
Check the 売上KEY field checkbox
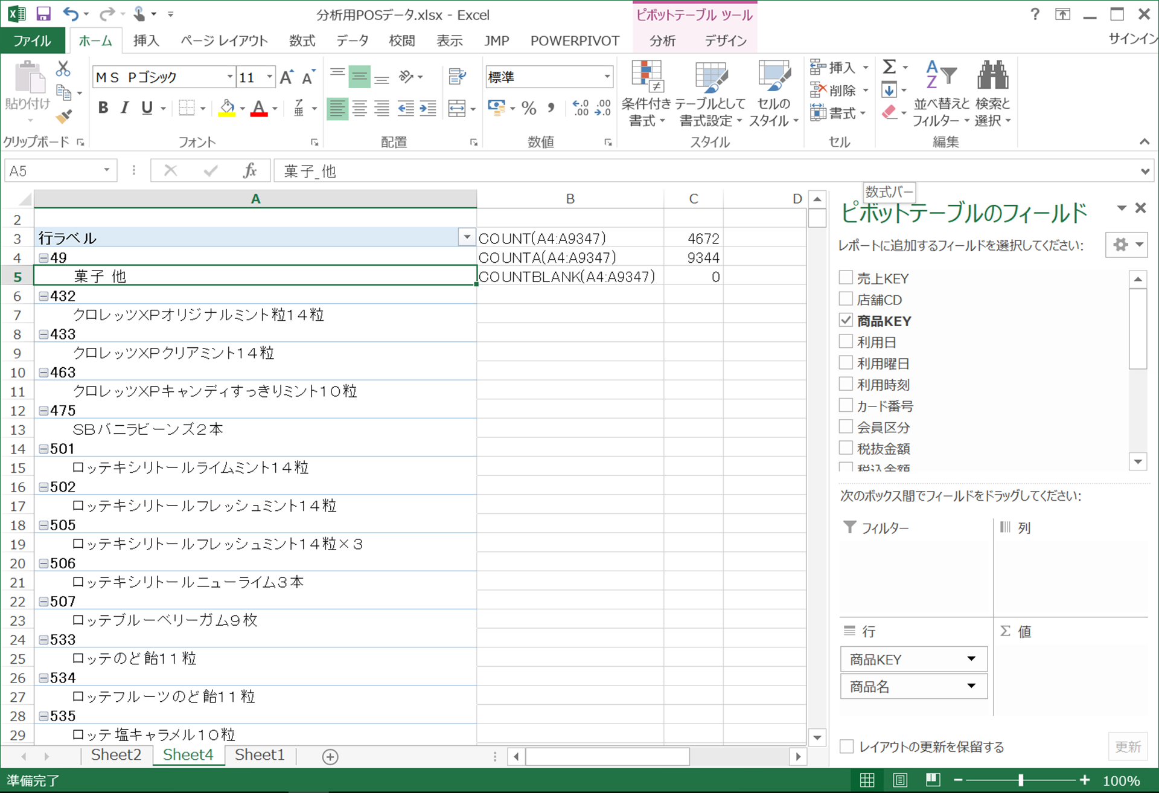(846, 278)
